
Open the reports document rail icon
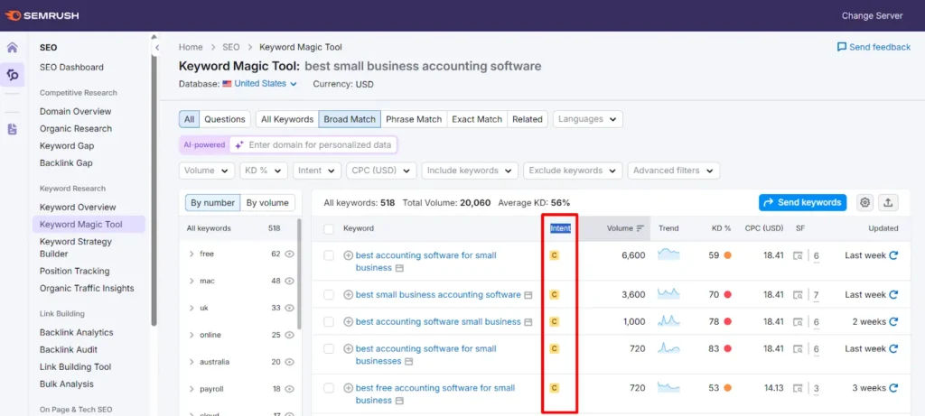click(13, 129)
